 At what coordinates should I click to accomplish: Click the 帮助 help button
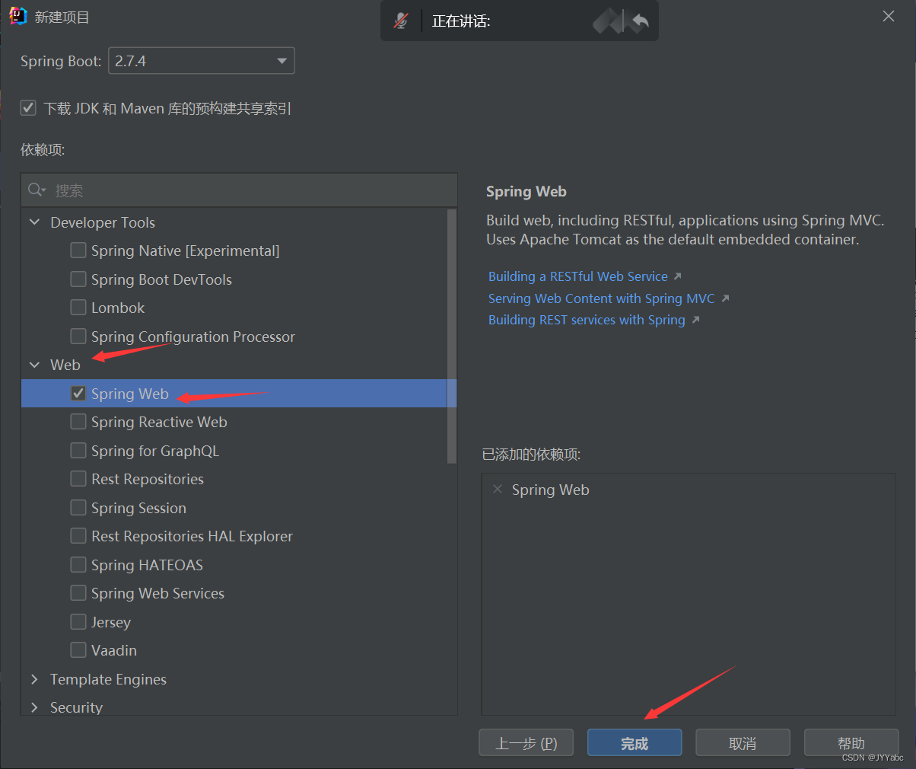(851, 743)
